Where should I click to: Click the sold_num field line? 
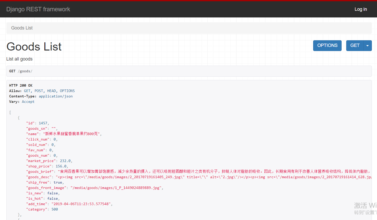click(x=41, y=145)
